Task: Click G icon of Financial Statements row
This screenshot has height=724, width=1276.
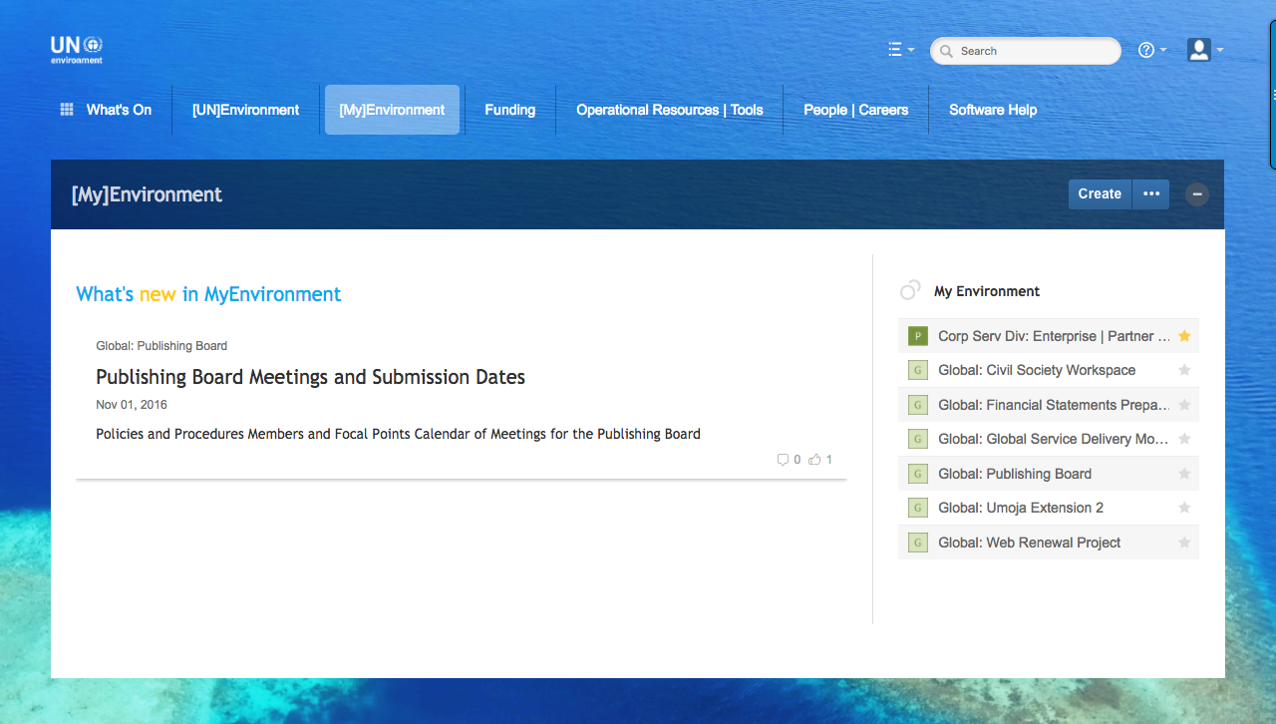Action: coord(918,405)
